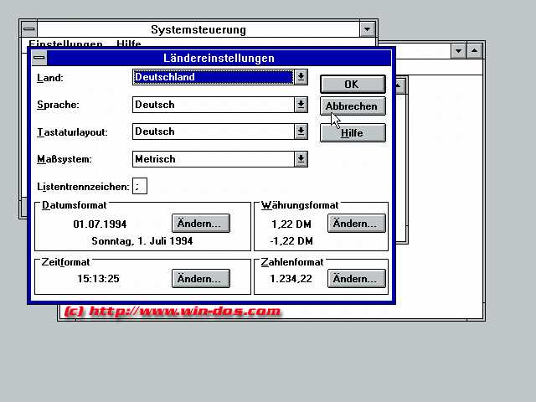Click Ändern for Zeitformat
The image size is (536, 402).
pos(200,279)
